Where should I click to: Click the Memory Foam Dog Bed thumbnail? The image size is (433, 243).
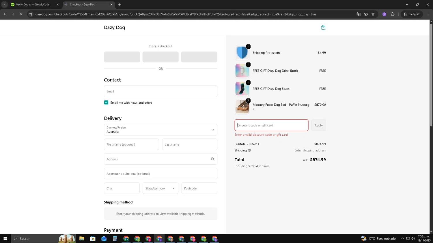point(242,107)
